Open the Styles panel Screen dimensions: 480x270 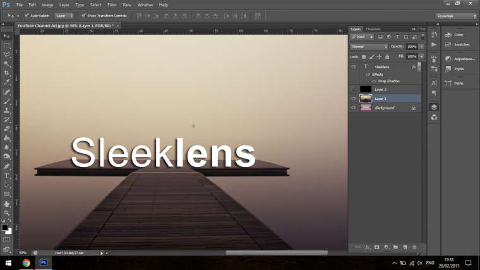point(459,69)
